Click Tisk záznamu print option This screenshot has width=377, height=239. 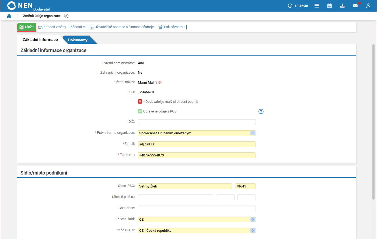171,27
